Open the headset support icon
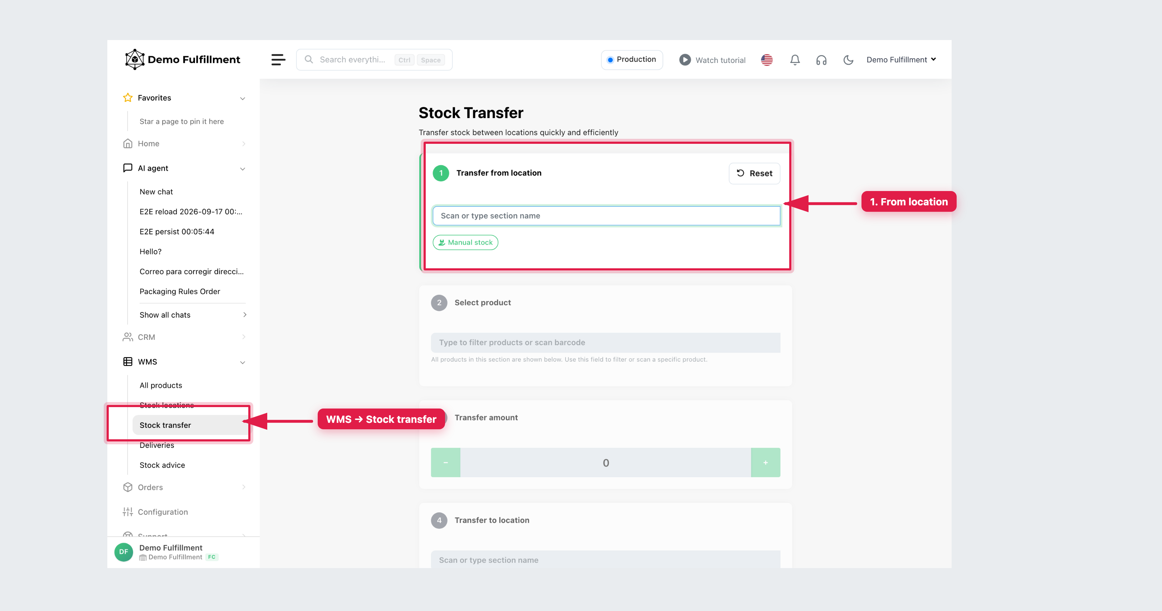The width and height of the screenshot is (1162, 611). coord(821,60)
